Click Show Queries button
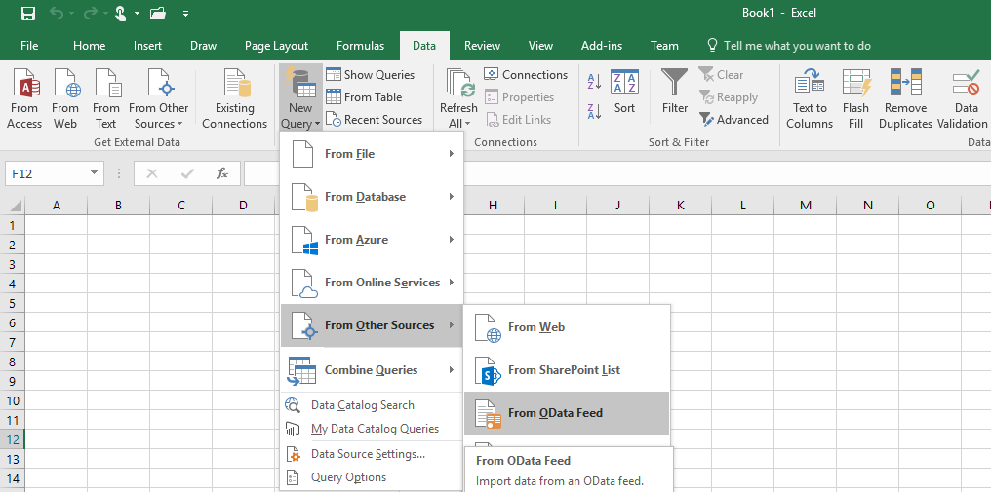Image resolution: width=991 pixels, height=492 pixels. [370, 75]
